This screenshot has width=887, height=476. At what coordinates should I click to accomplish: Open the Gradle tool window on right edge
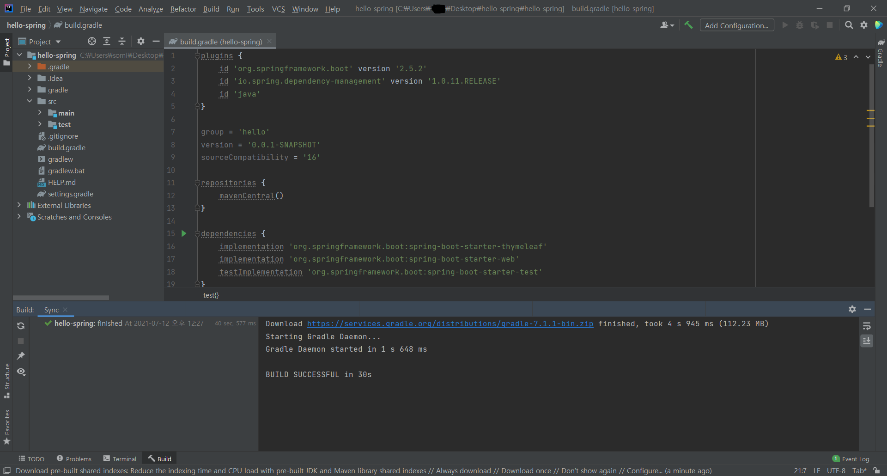point(881,52)
